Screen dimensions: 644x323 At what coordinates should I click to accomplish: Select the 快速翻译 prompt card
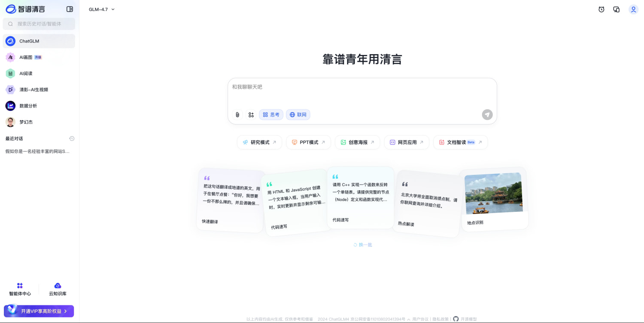(231, 200)
